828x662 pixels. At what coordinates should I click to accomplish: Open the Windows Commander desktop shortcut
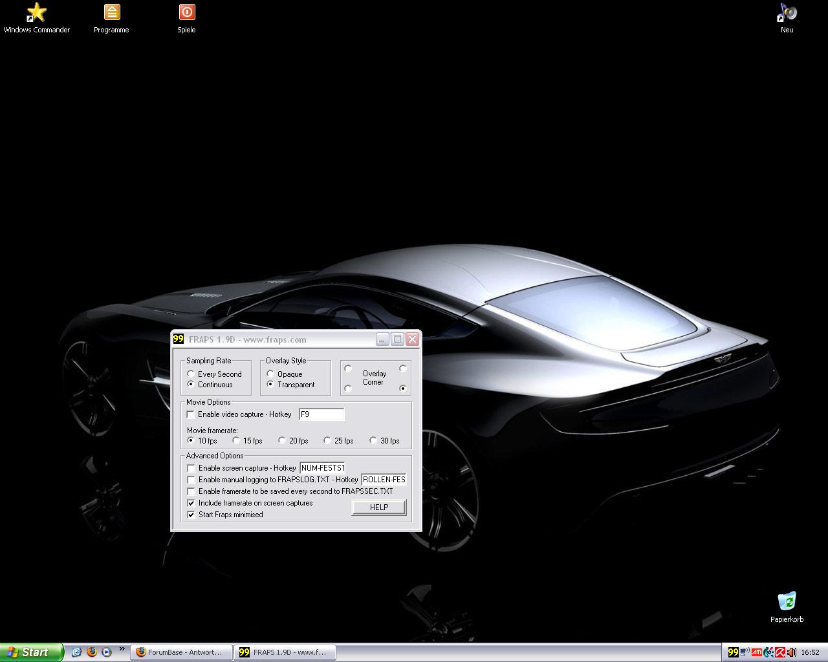tap(37, 13)
